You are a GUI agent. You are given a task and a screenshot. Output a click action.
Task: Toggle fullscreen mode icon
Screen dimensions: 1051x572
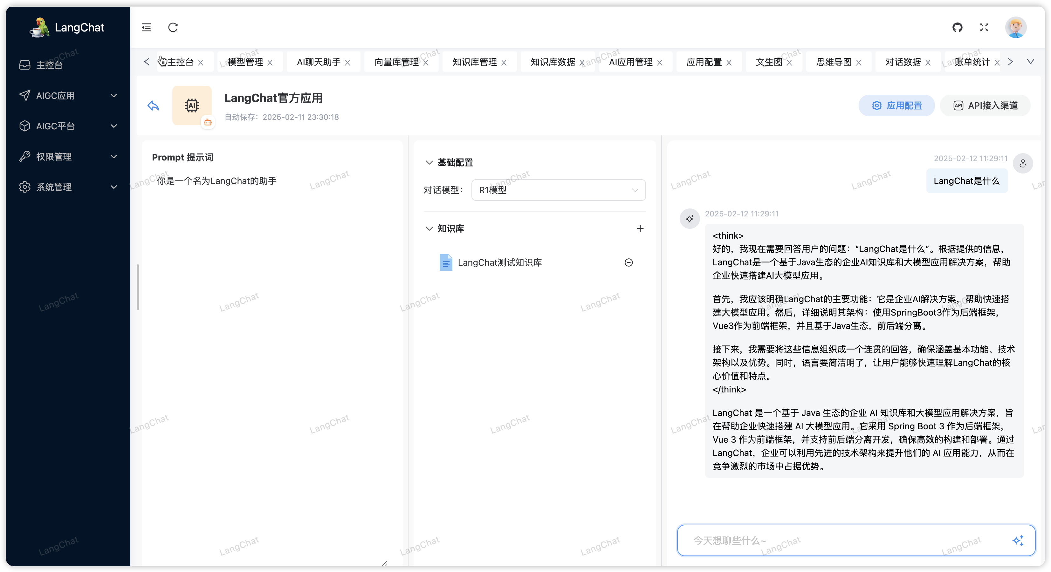click(984, 27)
